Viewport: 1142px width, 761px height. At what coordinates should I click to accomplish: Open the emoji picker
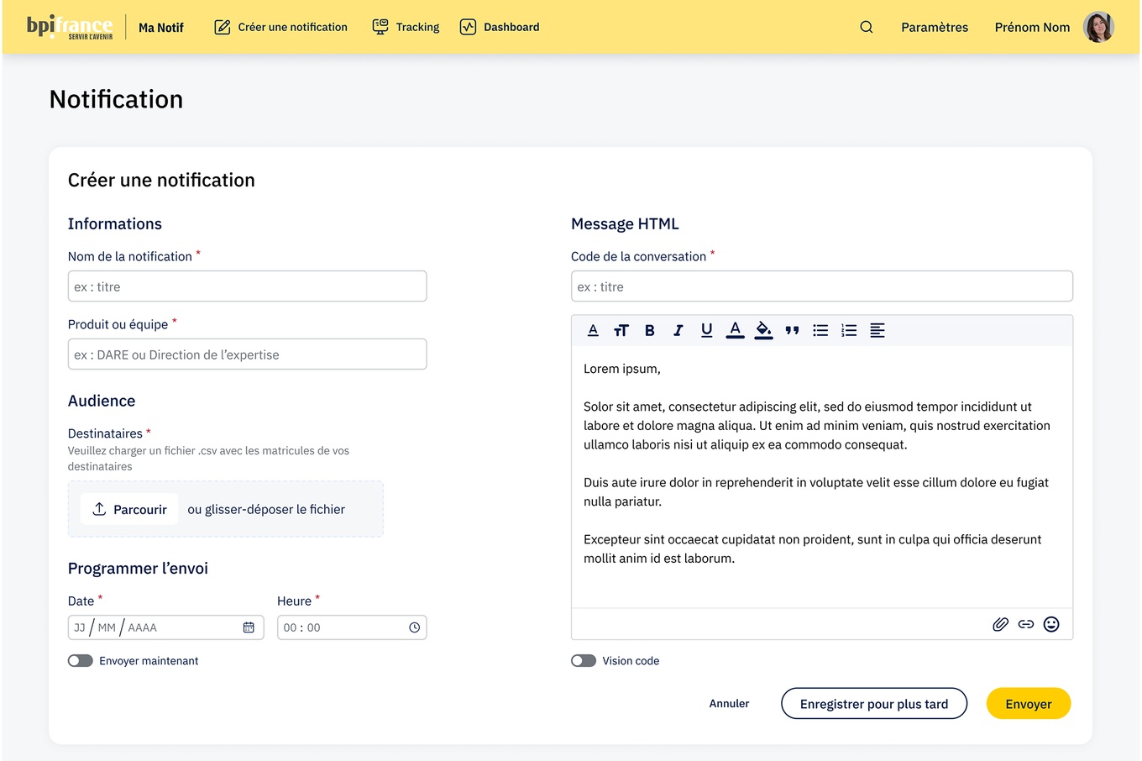(1051, 624)
